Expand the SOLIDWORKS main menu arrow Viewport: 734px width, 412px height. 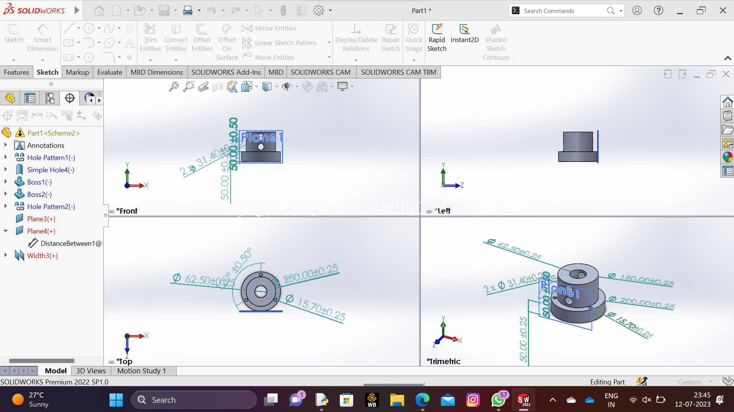pyautogui.click(x=77, y=10)
